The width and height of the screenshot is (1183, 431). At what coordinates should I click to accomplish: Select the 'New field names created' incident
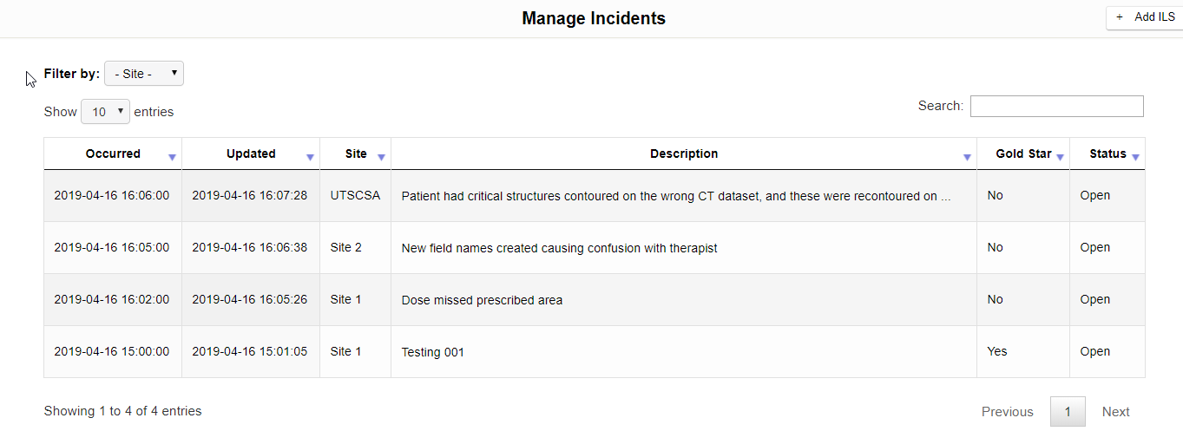coord(559,248)
